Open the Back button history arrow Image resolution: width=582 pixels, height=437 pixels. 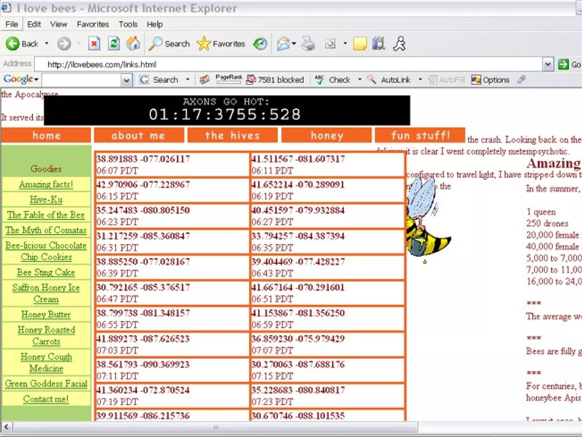(x=47, y=44)
